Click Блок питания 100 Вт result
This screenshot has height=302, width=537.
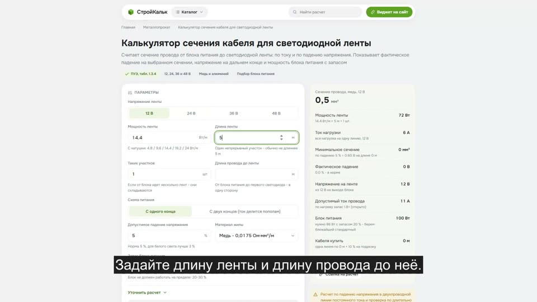[362, 223]
